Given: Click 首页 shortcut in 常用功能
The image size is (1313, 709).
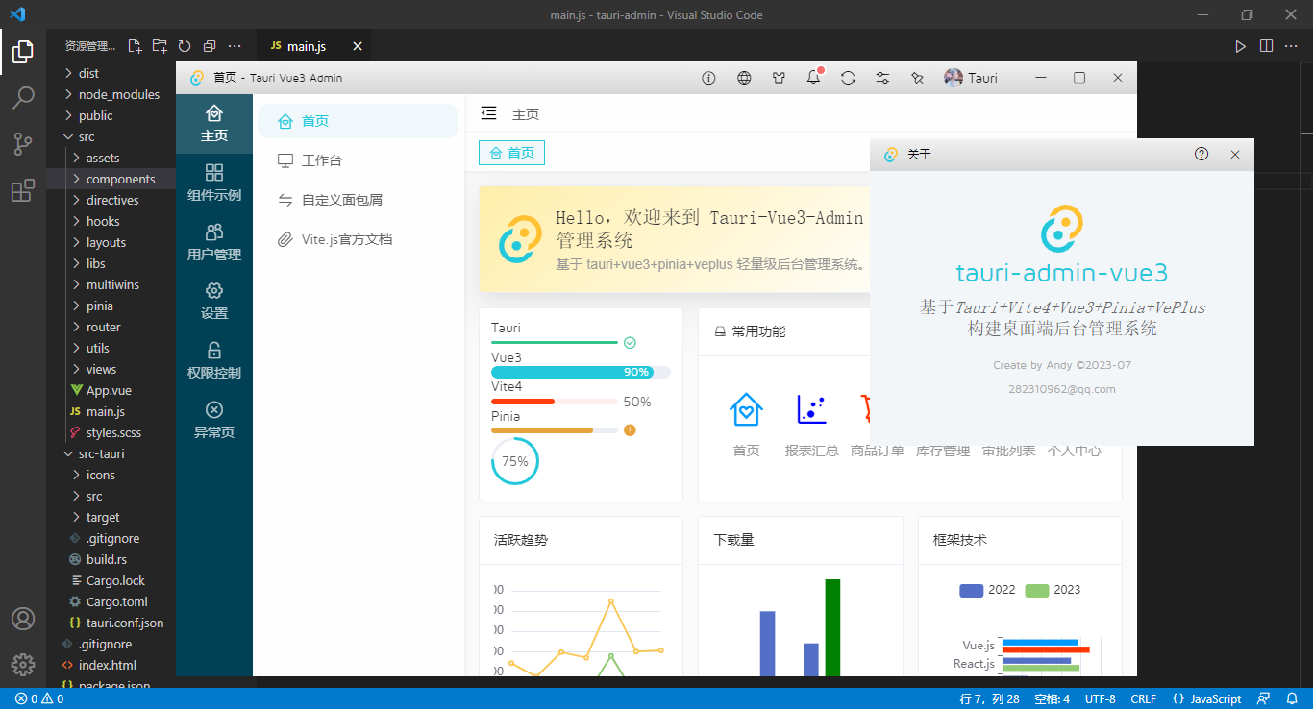Looking at the screenshot, I should pyautogui.click(x=746, y=424).
